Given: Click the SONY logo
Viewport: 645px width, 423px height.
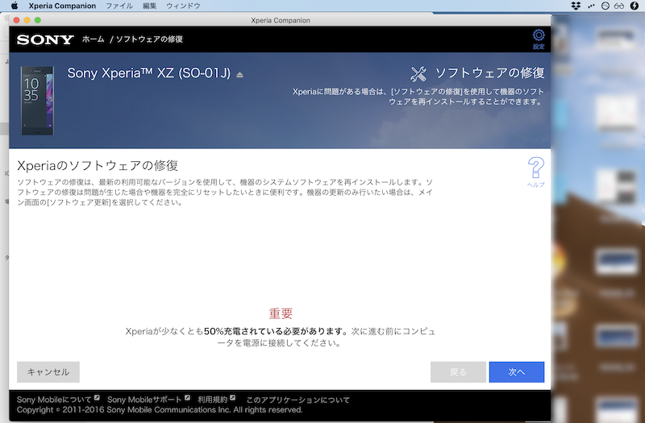Looking at the screenshot, I should pyautogui.click(x=45, y=39).
